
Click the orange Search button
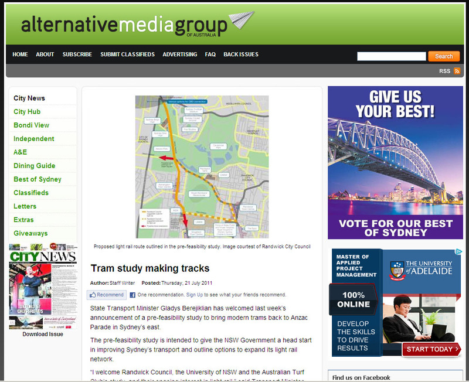click(x=443, y=56)
